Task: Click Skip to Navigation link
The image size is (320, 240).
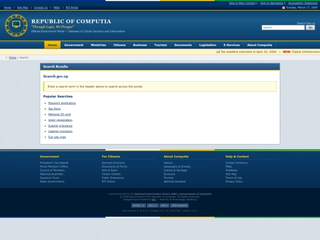Action: [272, 3]
